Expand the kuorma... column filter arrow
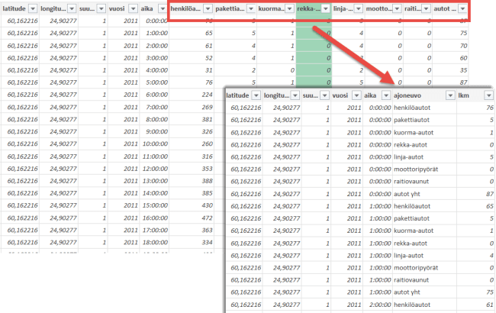The width and height of the screenshot is (496, 313). 287,8
